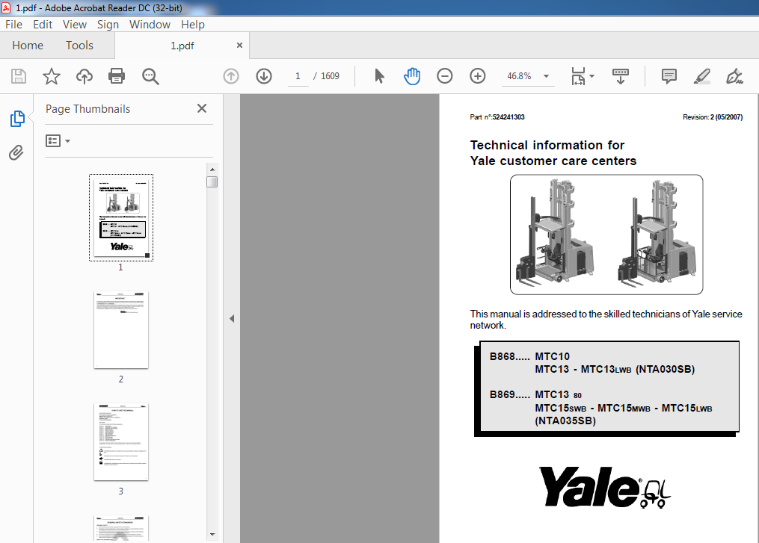Open Attachments paperclip panel
The image size is (759, 543).
pyautogui.click(x=16, y=153)
